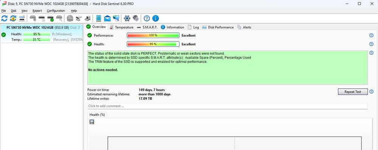The height and width of the screenshot is (150, 378).
Task: Click the help icon beside Repeat Test
Action: 371,92
